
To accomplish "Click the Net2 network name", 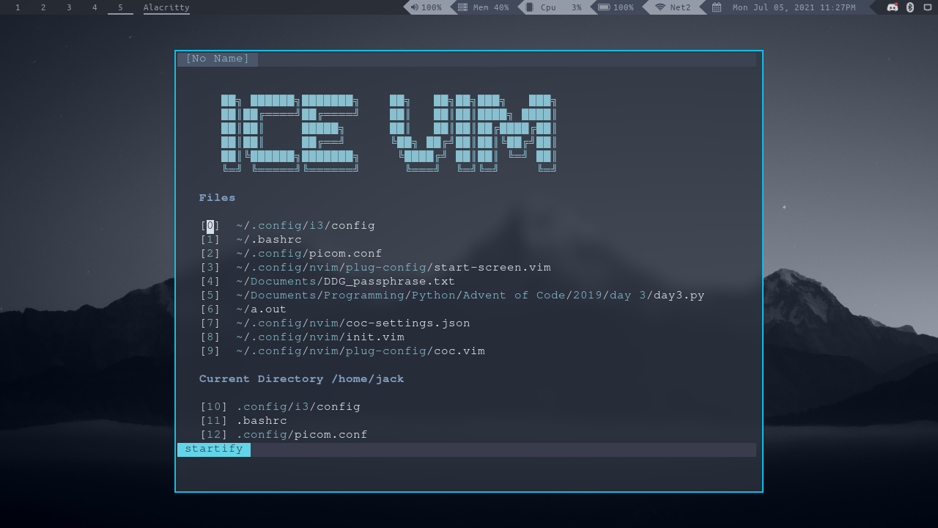I will tap(680, 7).
